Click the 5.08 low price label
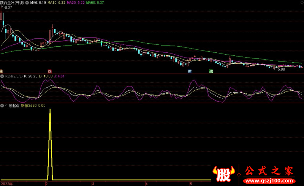 [x=281, y=69]
